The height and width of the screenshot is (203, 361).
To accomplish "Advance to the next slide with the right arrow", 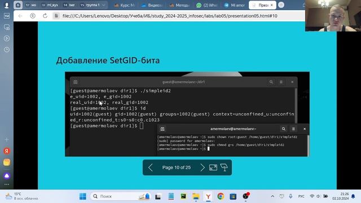I will [202, 167].
